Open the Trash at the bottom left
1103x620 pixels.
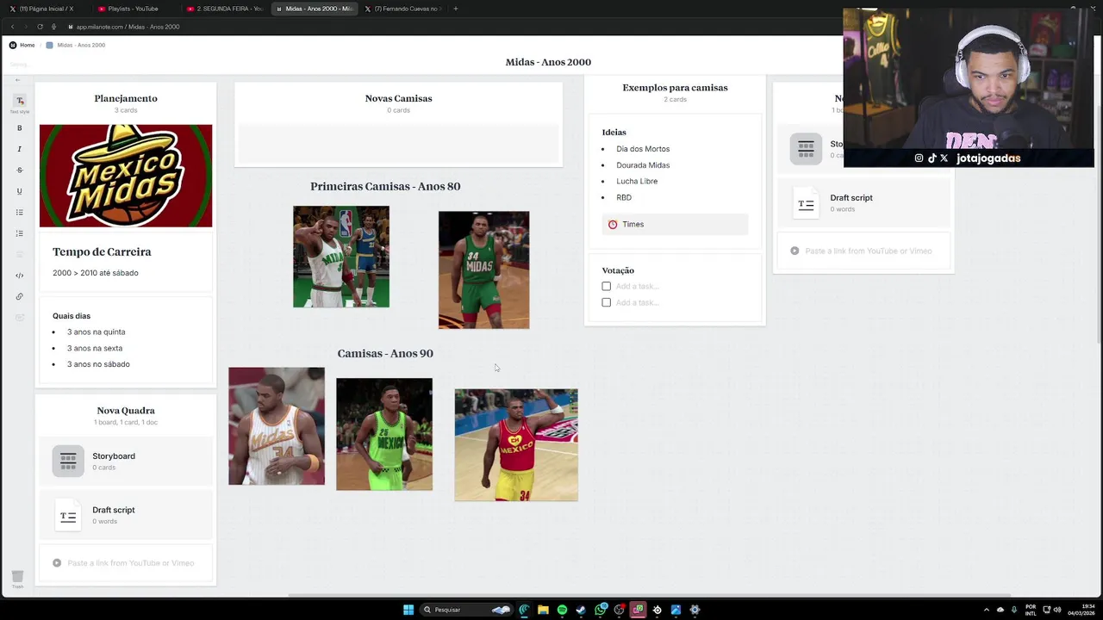[x=17, y=577]
